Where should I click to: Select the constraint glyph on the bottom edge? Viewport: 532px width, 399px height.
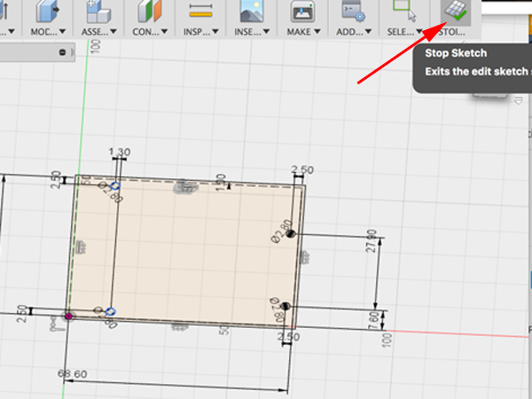tap(179, 327)
